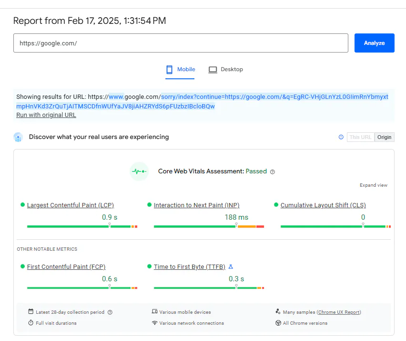406x341 pixels.
Task: Open the Chrome UX Report link
Action: click(x=339, y=312)
